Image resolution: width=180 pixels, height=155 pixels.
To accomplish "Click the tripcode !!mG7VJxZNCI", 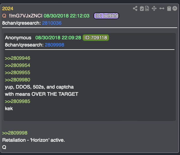I will coord(26,16).
